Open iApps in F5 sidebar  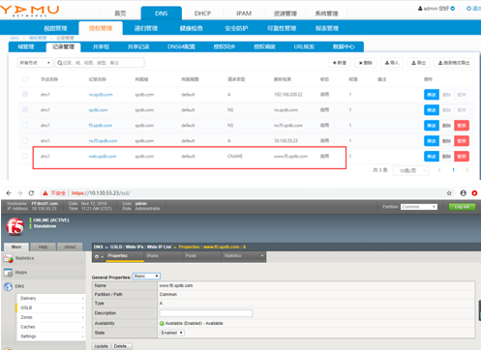point(20,273)
